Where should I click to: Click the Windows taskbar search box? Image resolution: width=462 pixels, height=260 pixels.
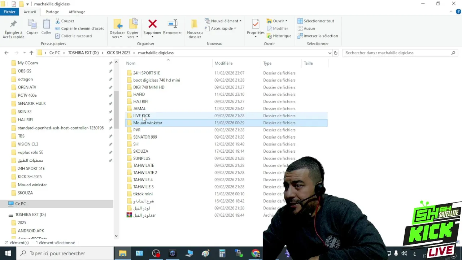[x=65, y=253]
